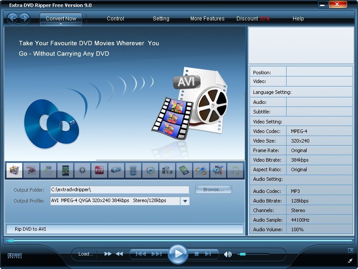Click the Load... button
The image size is (358, 269).
pyautogui.click(x=86, y=254)
